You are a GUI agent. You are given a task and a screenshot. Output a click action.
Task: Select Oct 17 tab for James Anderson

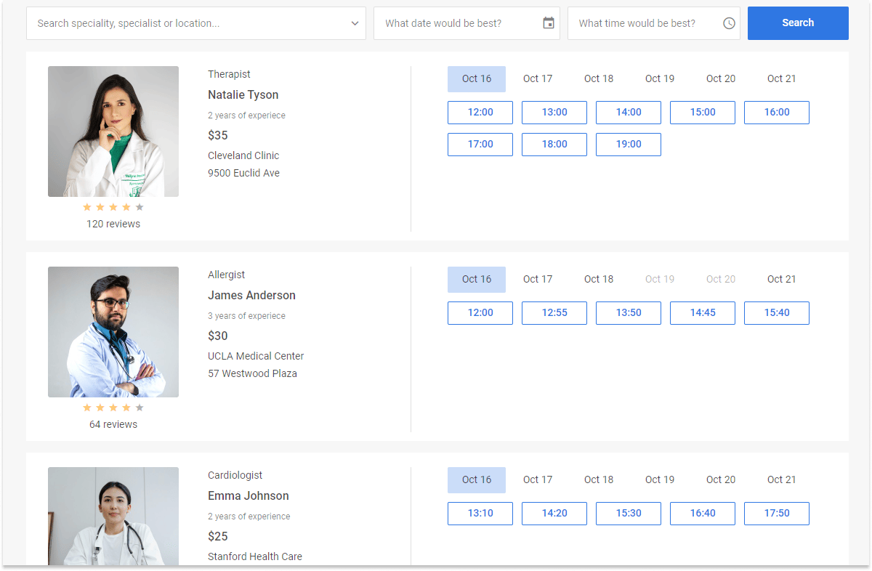(538, 279)
